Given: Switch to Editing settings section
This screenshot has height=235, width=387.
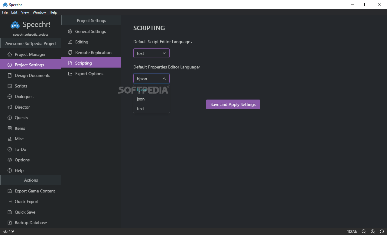Looking at the screenshot, I should tap(91, 42).
